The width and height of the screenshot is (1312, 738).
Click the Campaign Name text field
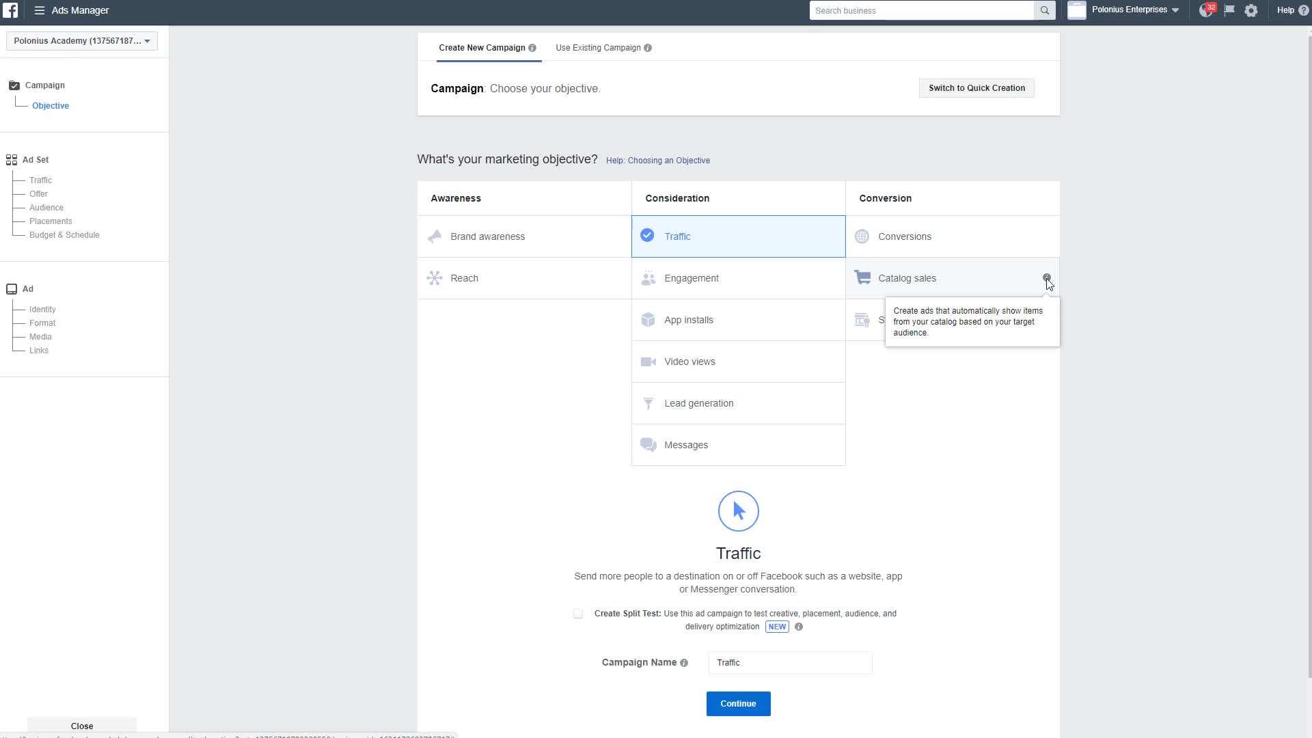coord(790,663)
